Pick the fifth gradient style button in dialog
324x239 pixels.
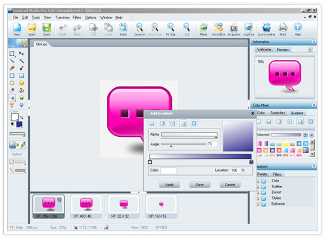coord(194,123)
